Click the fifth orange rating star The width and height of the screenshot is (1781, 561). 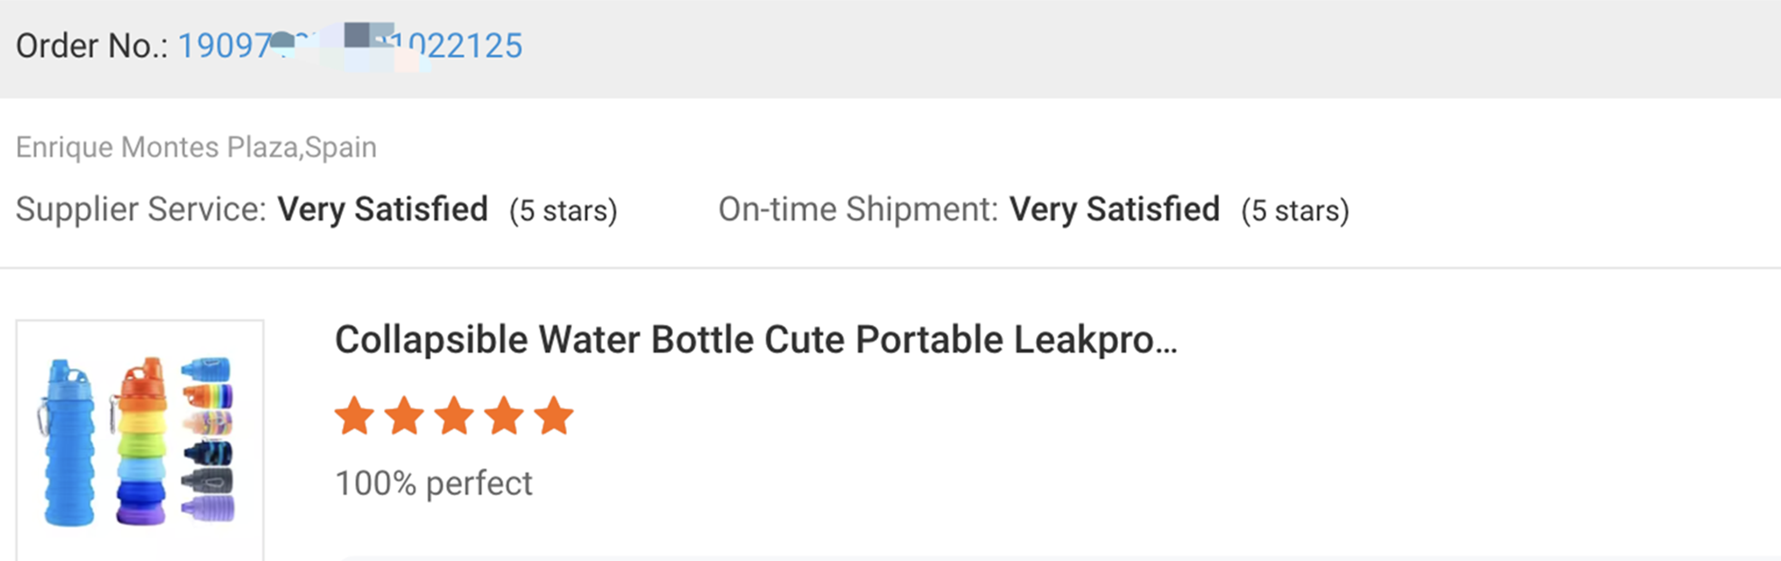click(553, 416)
